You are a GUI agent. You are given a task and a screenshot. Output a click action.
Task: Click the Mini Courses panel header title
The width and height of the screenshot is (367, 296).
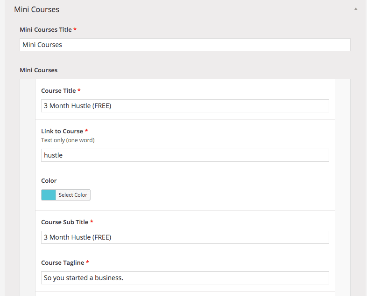click(x=36, y=10)
